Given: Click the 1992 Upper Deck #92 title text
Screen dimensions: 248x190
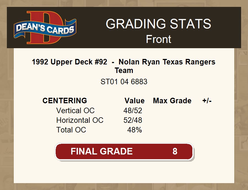Looking at the screenshot, I should 69,62.
